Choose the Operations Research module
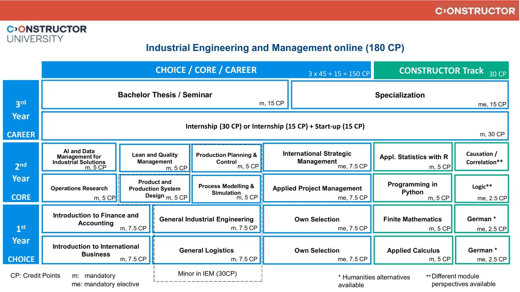 (79, 188)
